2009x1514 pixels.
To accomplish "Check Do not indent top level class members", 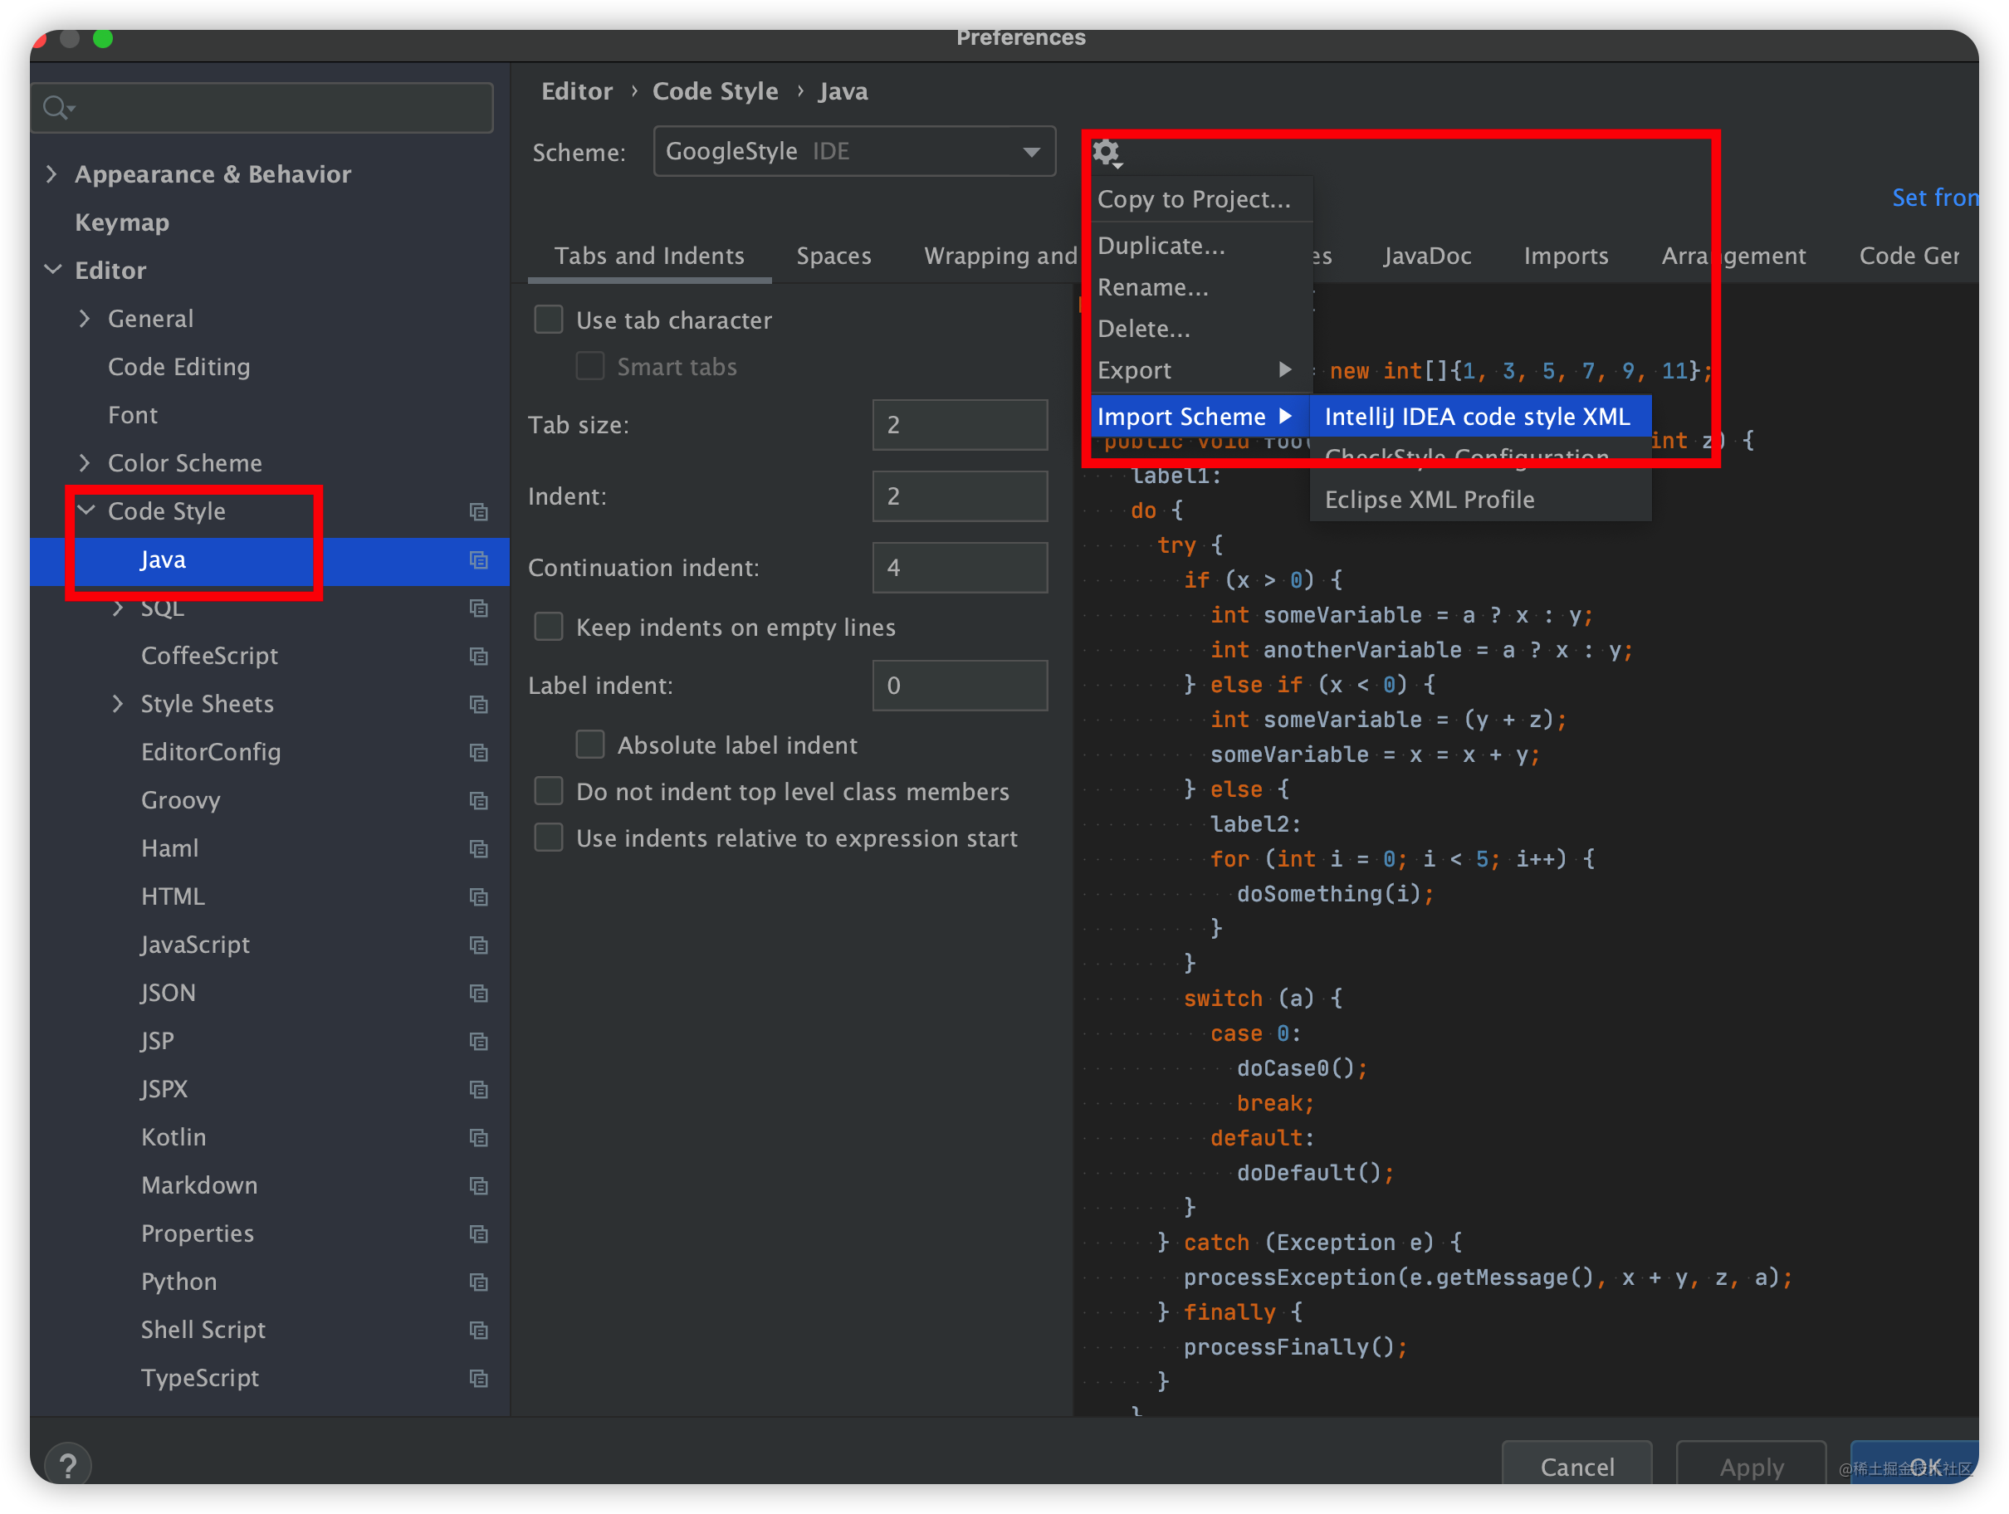I will point(549,791).
